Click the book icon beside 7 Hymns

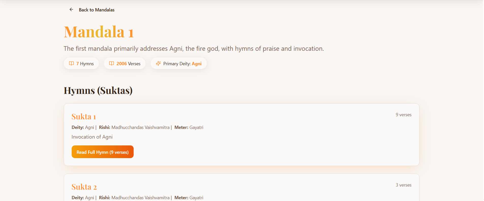[x=72, y=63]
